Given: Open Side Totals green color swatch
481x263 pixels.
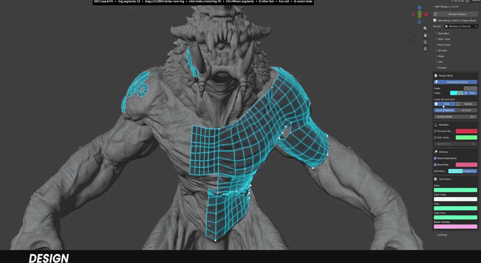Looking at the screenshot, I should pos(467,138).
